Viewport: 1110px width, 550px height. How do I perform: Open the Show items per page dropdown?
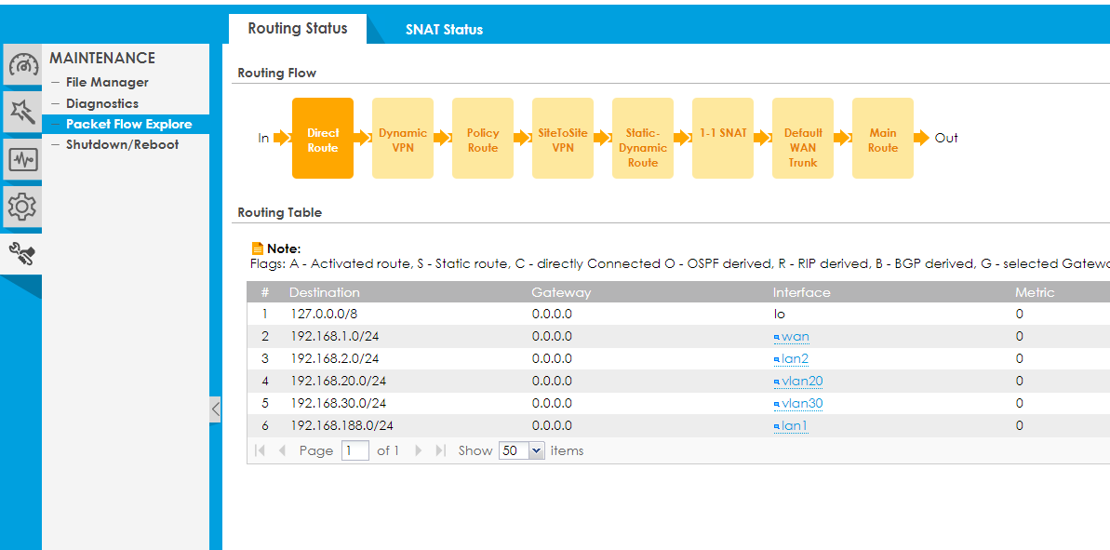[535, 450]
